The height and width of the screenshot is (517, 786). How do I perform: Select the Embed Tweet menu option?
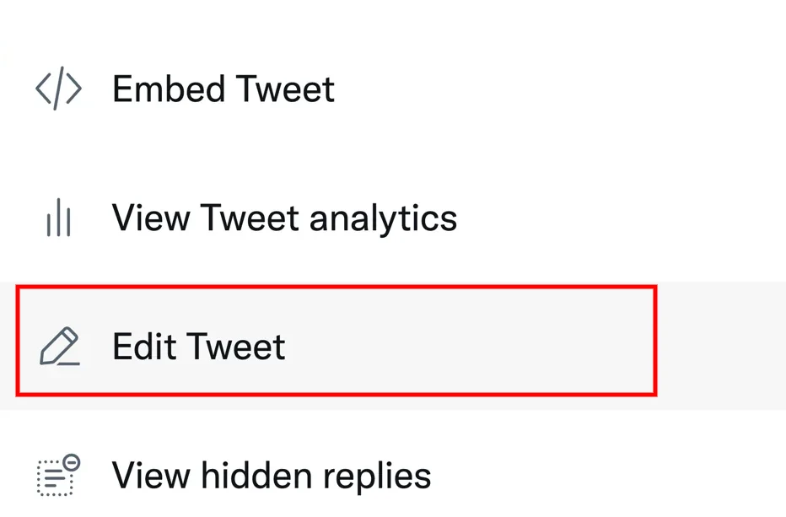[223, 89]
